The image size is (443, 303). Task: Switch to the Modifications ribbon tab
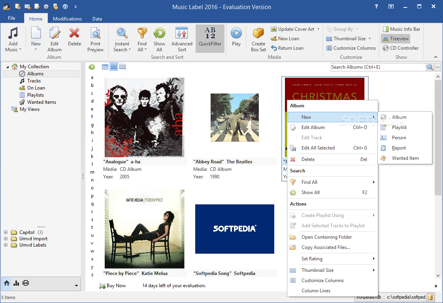tap(68, 19)
